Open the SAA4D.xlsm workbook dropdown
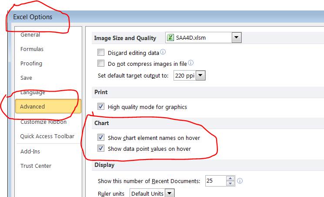 pyautogui.click(x=236, y=38)
